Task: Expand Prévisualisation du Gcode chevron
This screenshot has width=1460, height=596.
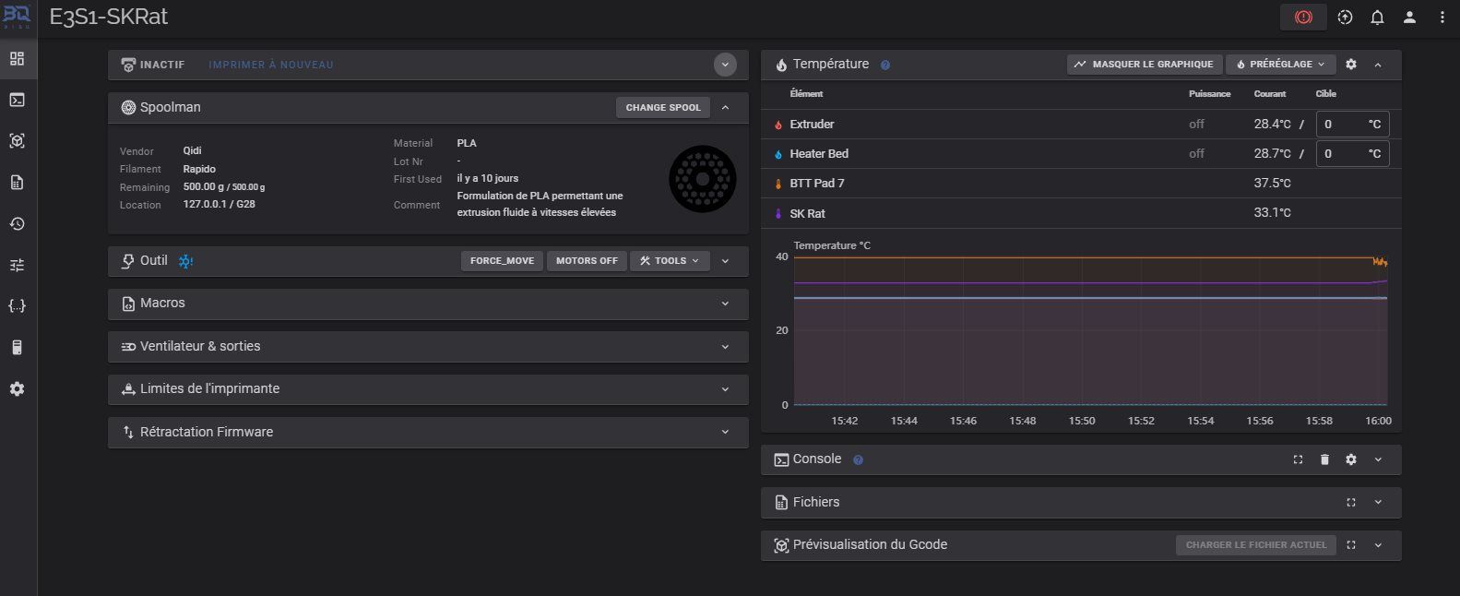Action: point(1378,545)
